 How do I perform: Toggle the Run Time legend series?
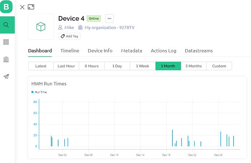[39, 92]
